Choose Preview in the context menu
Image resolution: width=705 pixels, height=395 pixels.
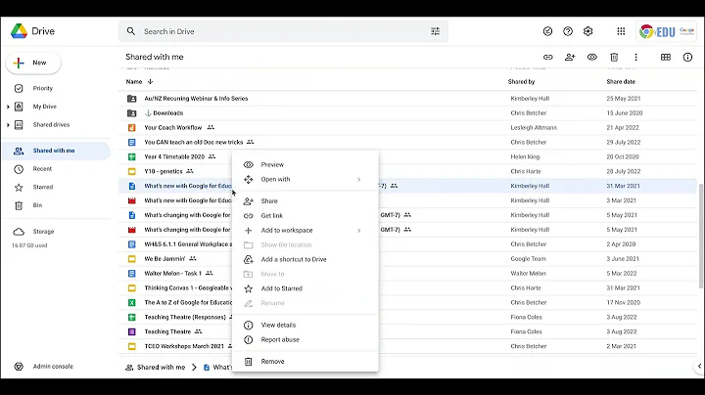305,164
